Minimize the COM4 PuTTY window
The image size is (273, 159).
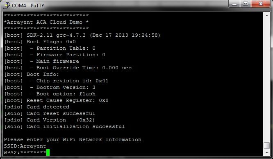[x=234, y=4]
